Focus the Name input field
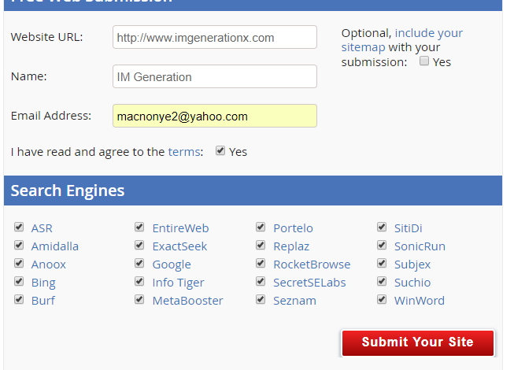The height and width of the screenshot is (370, 514). click(x=214, y=76)
